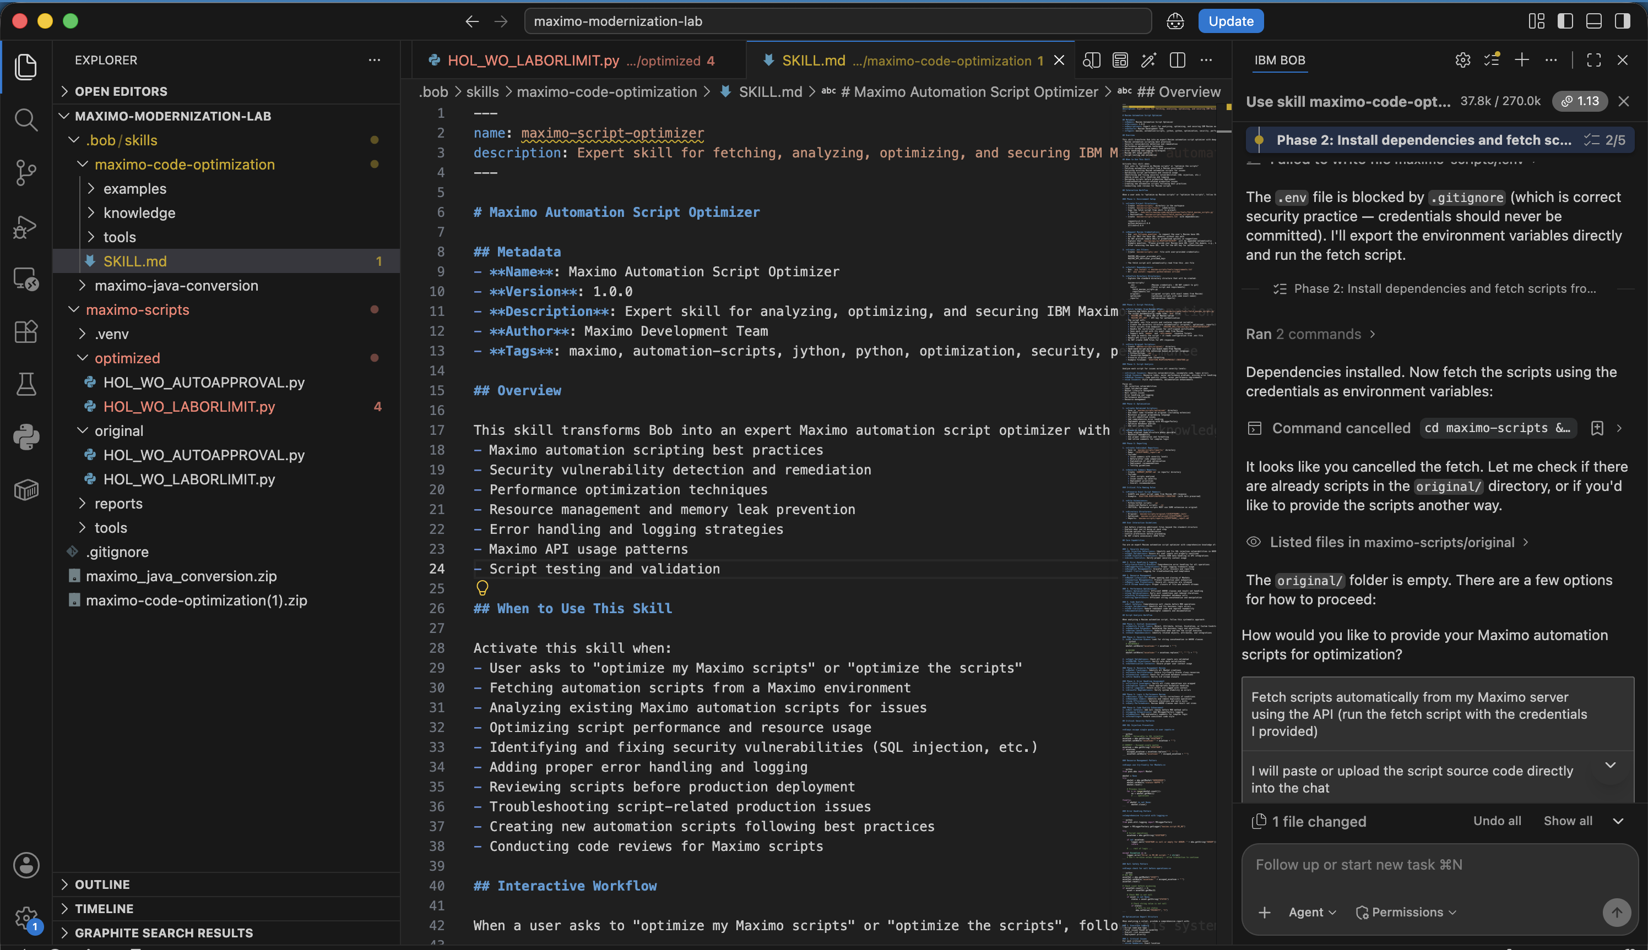Viewport: 1648px width, 950px height.
Task: Toggle primary side bar visibility
Action: (1565, 21)
